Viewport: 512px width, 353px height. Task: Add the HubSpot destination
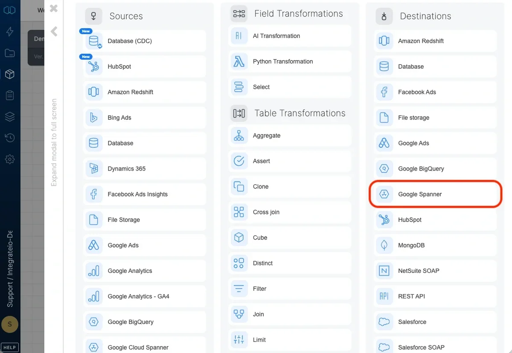[x=435, y=220]
